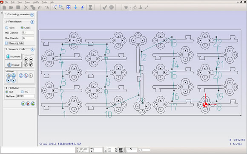This screenshot has width=247, height=154.
Task: Click the red origin marker near drill 18
Action: [x=205, y=105]
